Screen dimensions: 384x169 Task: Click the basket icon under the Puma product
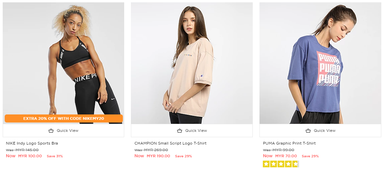(308, 131)
